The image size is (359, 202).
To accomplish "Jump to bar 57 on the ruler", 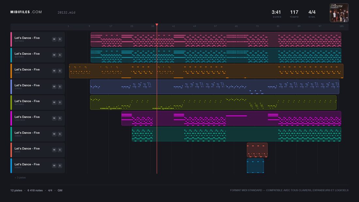I will [x=215, y=26].
